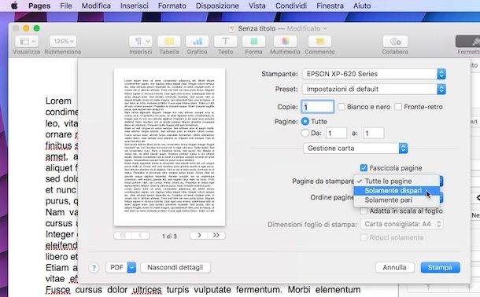Open print help with question mark button
This screenshot has height=297, width=480.
pos(94,268)
